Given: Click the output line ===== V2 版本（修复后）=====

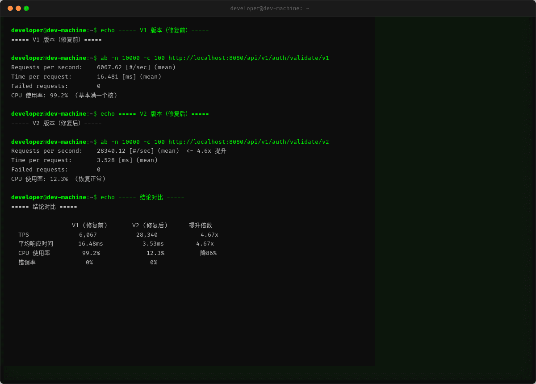Looking at the screenshot, I should (x=56, y=123).
